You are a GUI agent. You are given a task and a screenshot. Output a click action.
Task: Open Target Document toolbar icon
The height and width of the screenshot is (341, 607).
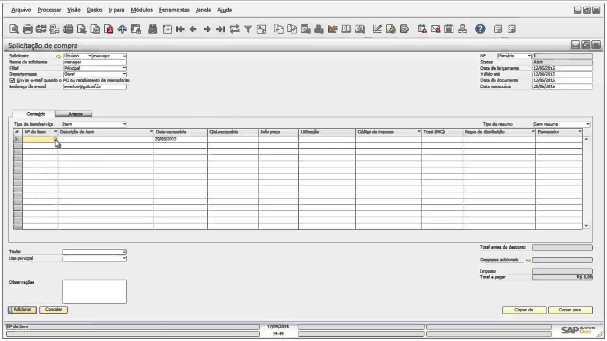(292, 29)
